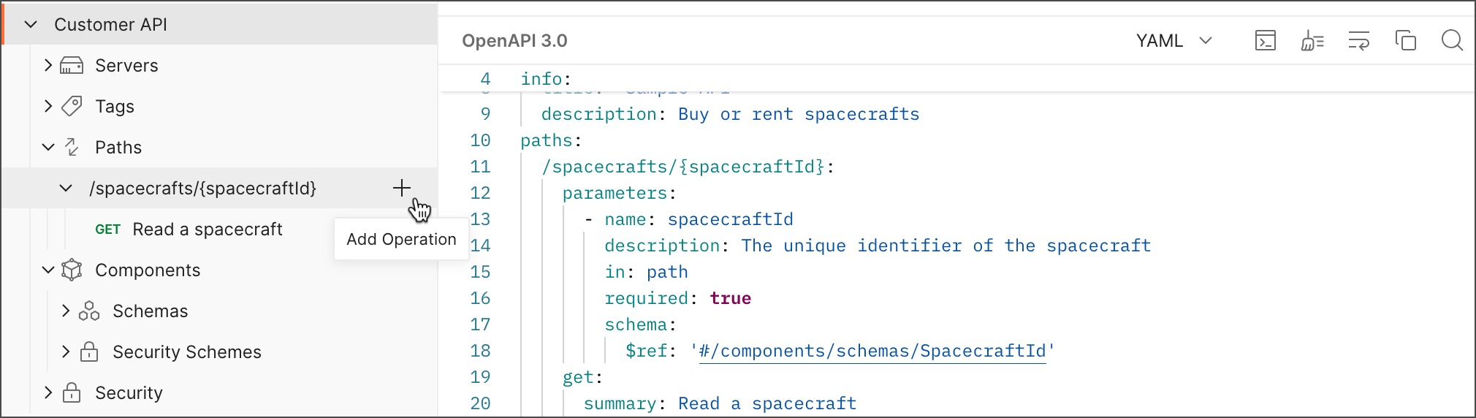Viewport: 1476px width, 418px height.
Task: Click the Add Operation plus icon
Action: tap(401, 188)
